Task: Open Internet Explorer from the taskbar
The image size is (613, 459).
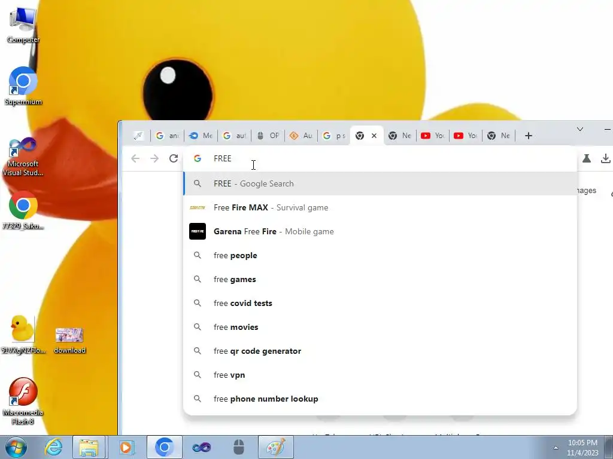Action: click(x=53, y=447)
